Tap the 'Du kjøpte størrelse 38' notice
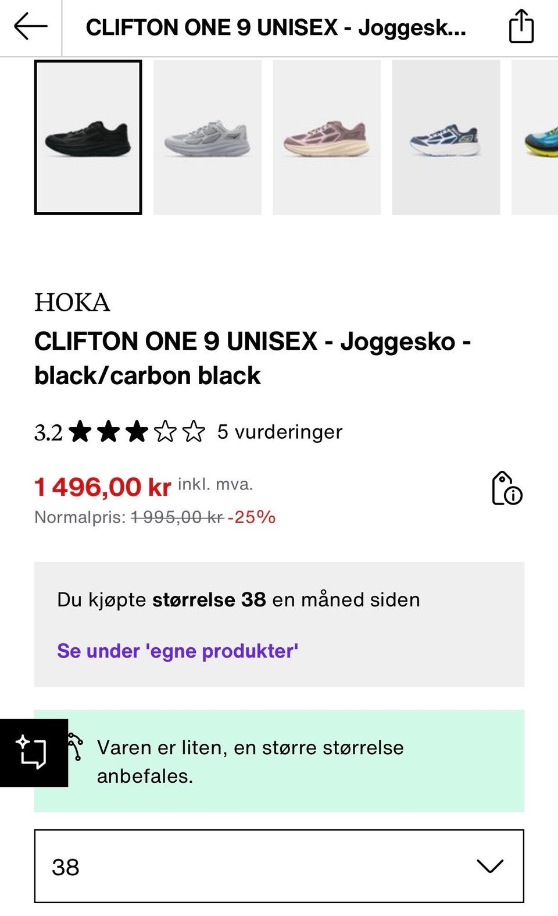558x916 pixels. coord(238,599)
